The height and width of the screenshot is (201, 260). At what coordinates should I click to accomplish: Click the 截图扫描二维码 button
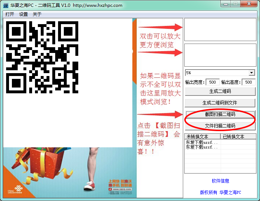[220, 114]
